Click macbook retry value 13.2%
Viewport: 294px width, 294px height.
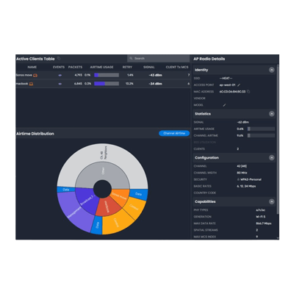pos(129,84)
